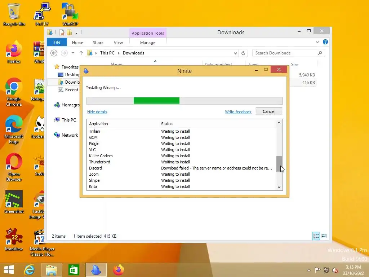The image size is (369, 277).
Task: Click the Write feedback link
Action: 238,112
